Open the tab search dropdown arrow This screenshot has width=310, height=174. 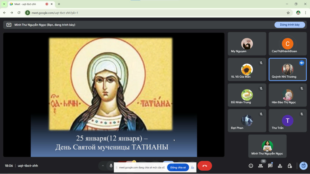coord(4,4)
